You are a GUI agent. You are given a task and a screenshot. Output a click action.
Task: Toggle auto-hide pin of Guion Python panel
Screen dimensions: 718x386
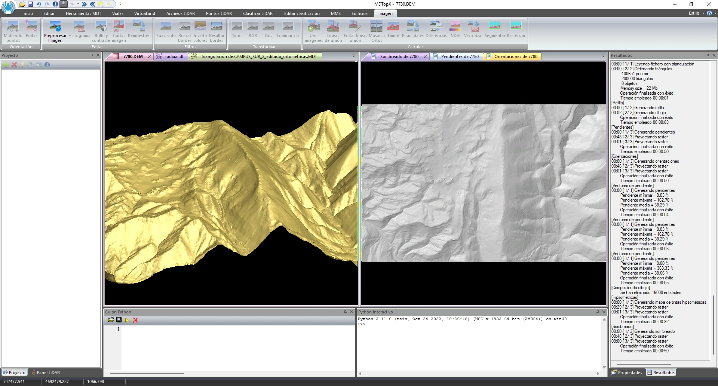345,312
